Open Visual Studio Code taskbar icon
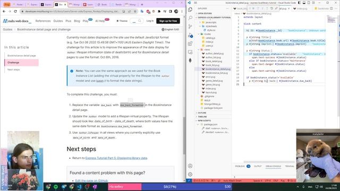Screen dimensions: 340x191 (79, 187)
